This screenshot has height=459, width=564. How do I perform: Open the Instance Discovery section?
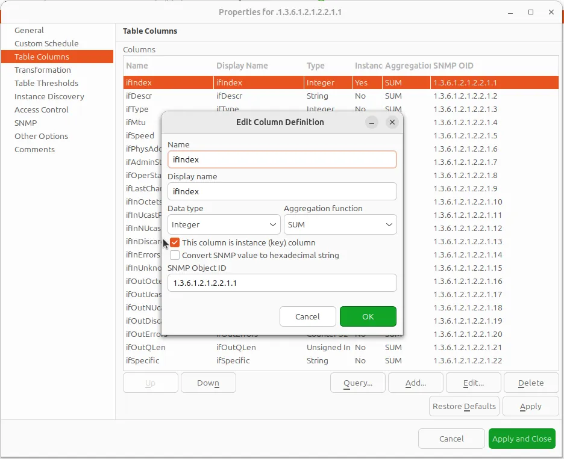(x=49, y=96)
